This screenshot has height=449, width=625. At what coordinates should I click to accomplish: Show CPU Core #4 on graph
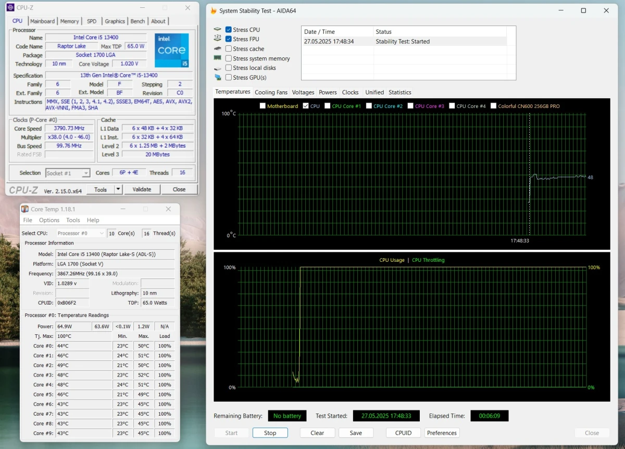[x=452, y=106]
